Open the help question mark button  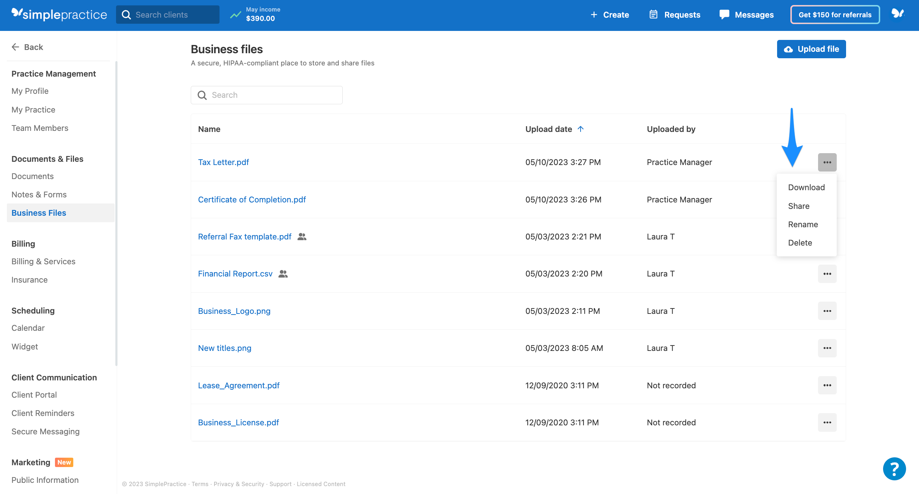pos(894,468)
